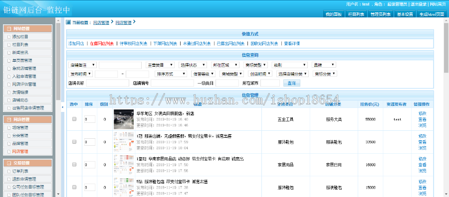This screenshot has width=449, height=197.
Task: Focus the 所在城市 input field
Action: [x=270, y=83]
